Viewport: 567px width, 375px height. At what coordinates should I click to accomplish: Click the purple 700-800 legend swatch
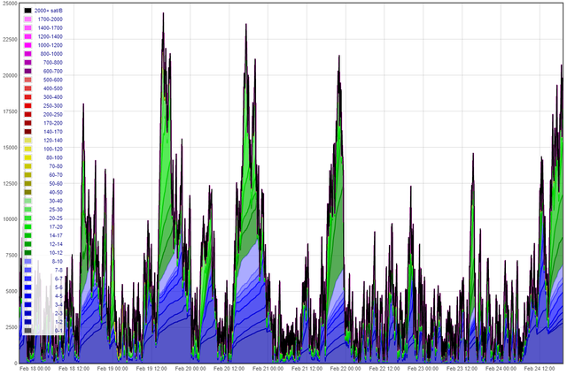pos(27,63)
